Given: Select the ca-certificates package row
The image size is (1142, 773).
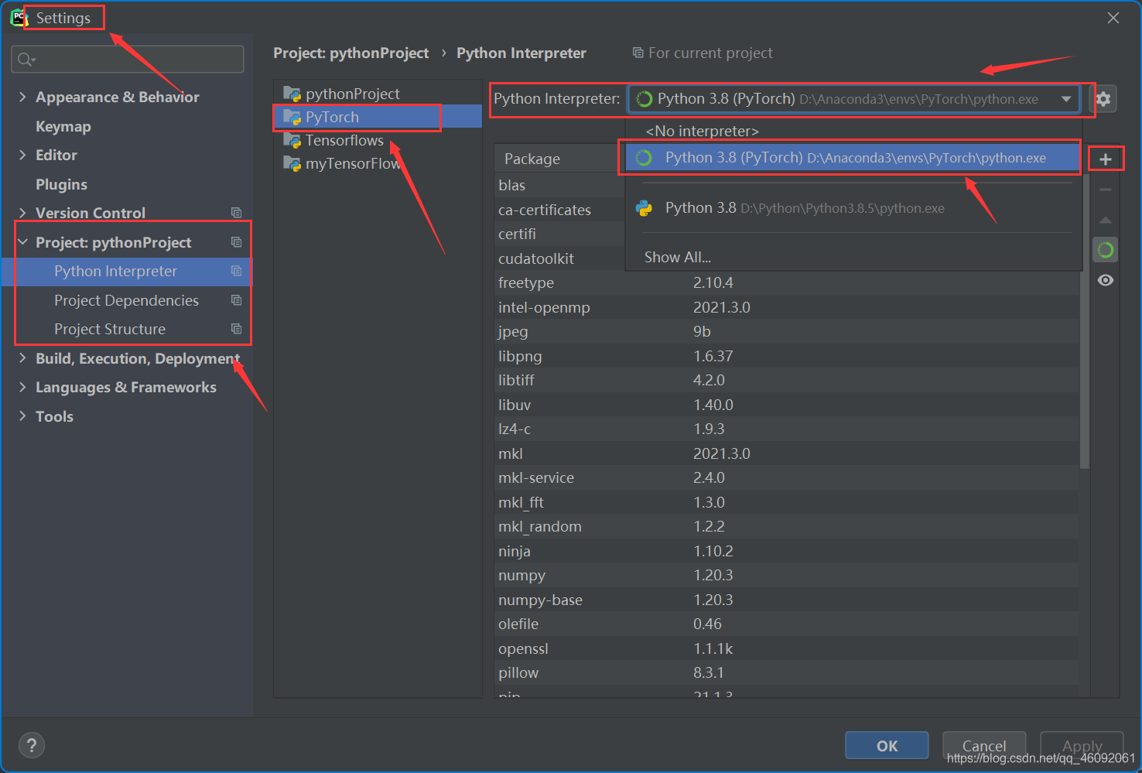Looking at the screenshot, I should (560, 210).
